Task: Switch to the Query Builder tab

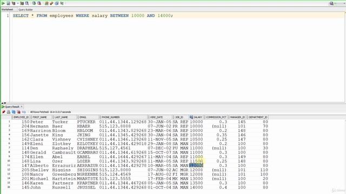Action: (x=25, y=10)
